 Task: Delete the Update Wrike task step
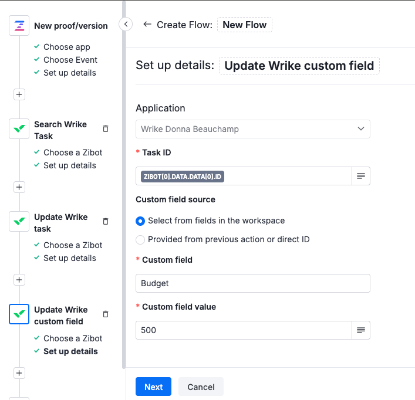(106, 221)
